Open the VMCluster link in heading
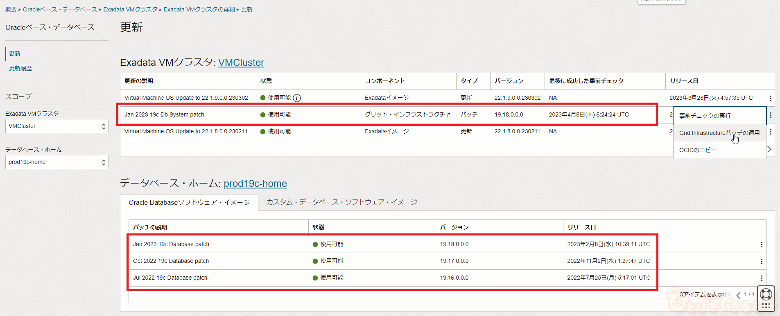This screenshot has height=316, width=780. (x=241, y=63)
